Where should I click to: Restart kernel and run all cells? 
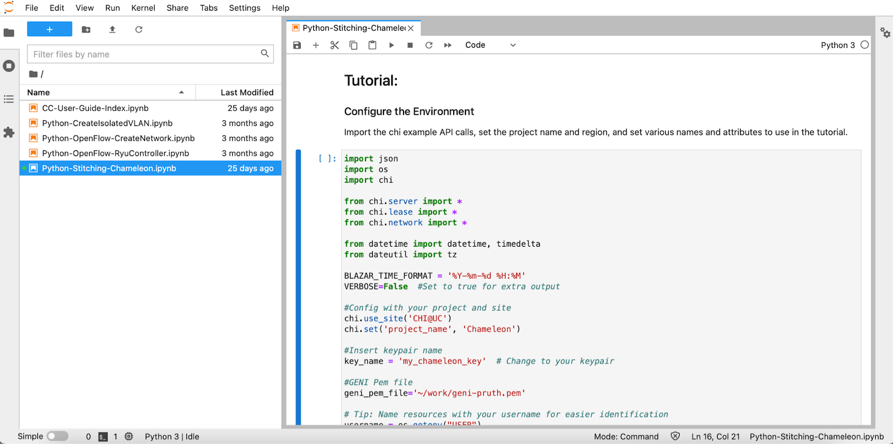click(x=448, y=45)
